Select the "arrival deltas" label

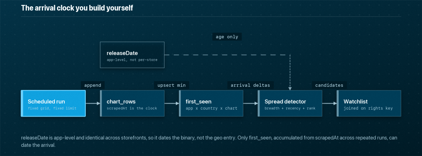250,85
